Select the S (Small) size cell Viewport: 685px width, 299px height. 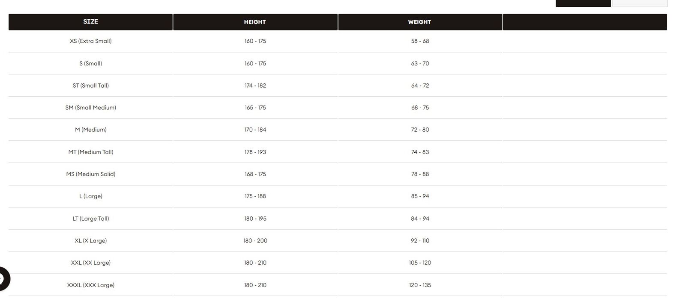click(90, 63)
